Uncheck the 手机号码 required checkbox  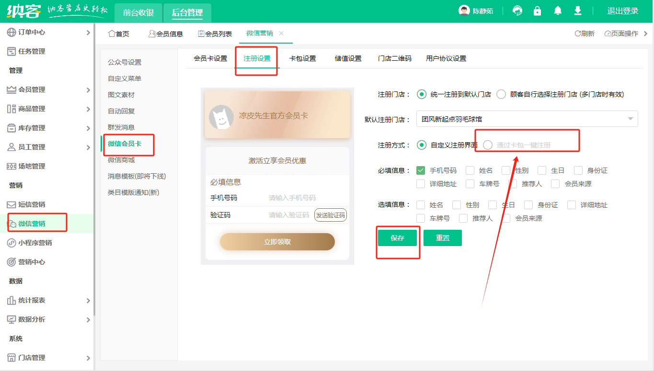pos(421,170)
